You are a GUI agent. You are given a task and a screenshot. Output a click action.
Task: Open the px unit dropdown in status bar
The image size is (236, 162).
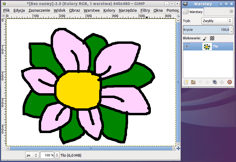[32, 155]
